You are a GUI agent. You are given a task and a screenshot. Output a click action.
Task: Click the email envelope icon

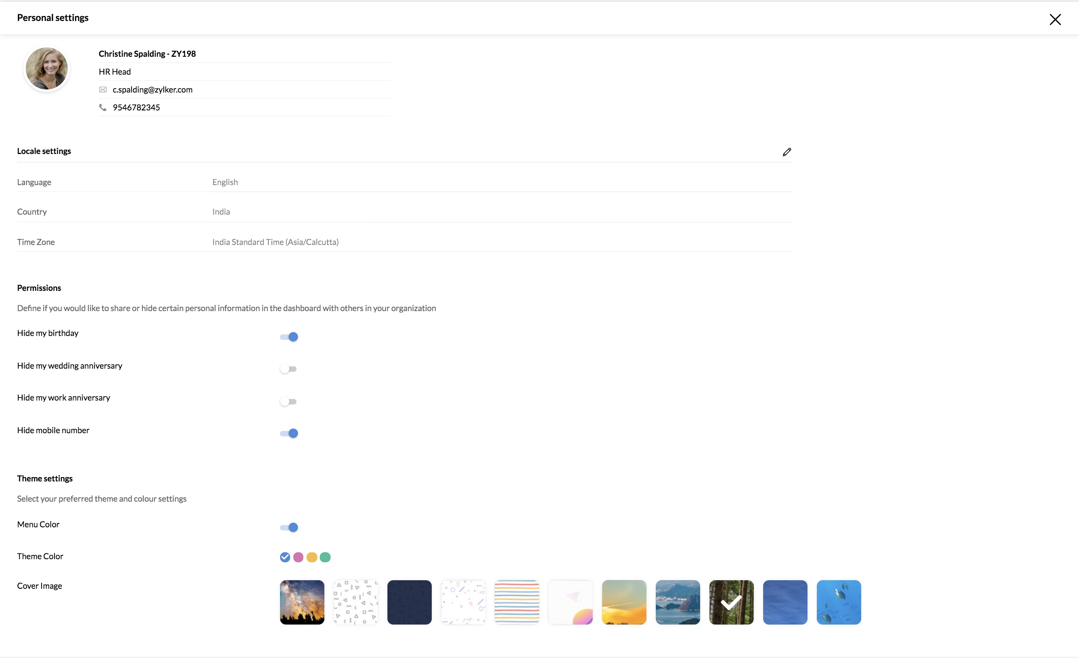coord(103,90)
